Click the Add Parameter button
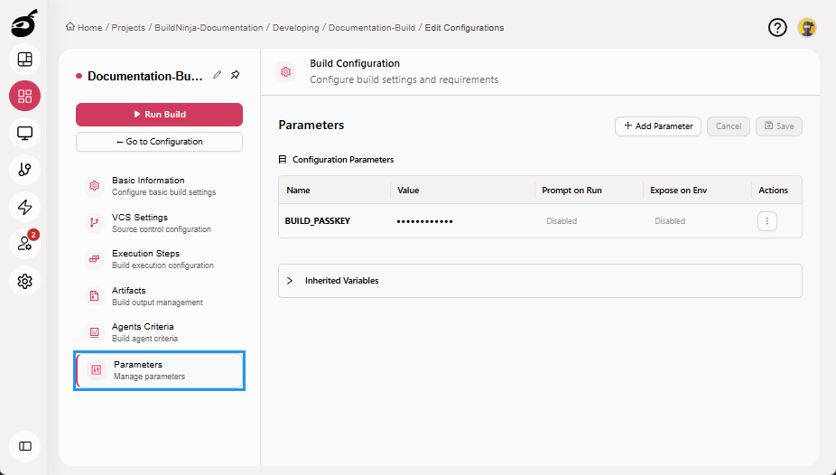The width and height of the screenshot is (836, 475). coord(657,126)
